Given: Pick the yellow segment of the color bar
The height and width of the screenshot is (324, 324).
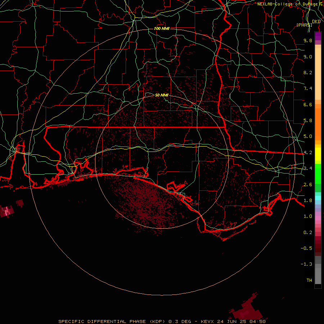Looking at the screenshot, I should pos(318,154).
